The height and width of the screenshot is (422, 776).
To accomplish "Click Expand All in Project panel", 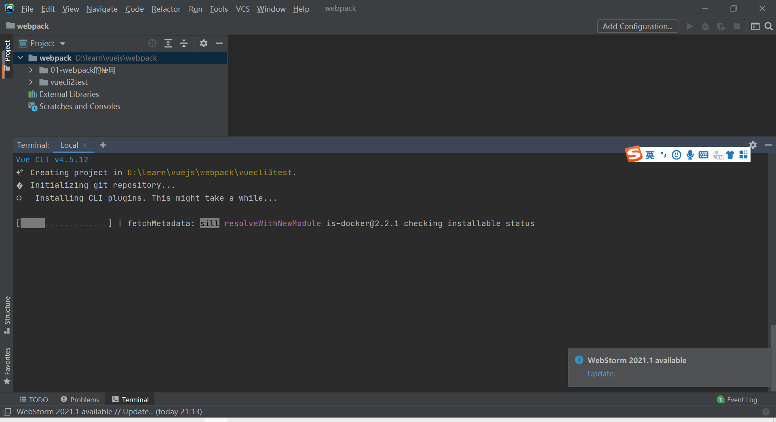I will pyautogui.click(x=168, y=43).
